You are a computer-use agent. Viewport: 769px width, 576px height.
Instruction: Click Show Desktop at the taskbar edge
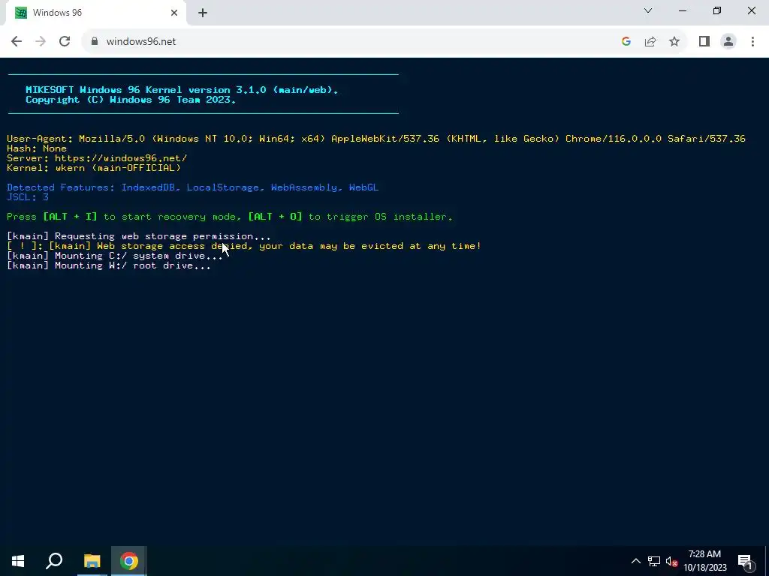pyautogui.click(x=767, y=561)
